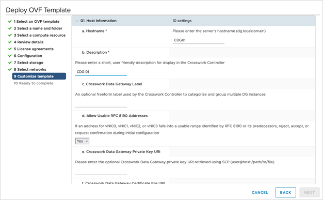Click the c. Crosswork Data Gateway Label heading
Image resolution: width=323 pixels, height=200 pixels.
click(x=112, y=84)
